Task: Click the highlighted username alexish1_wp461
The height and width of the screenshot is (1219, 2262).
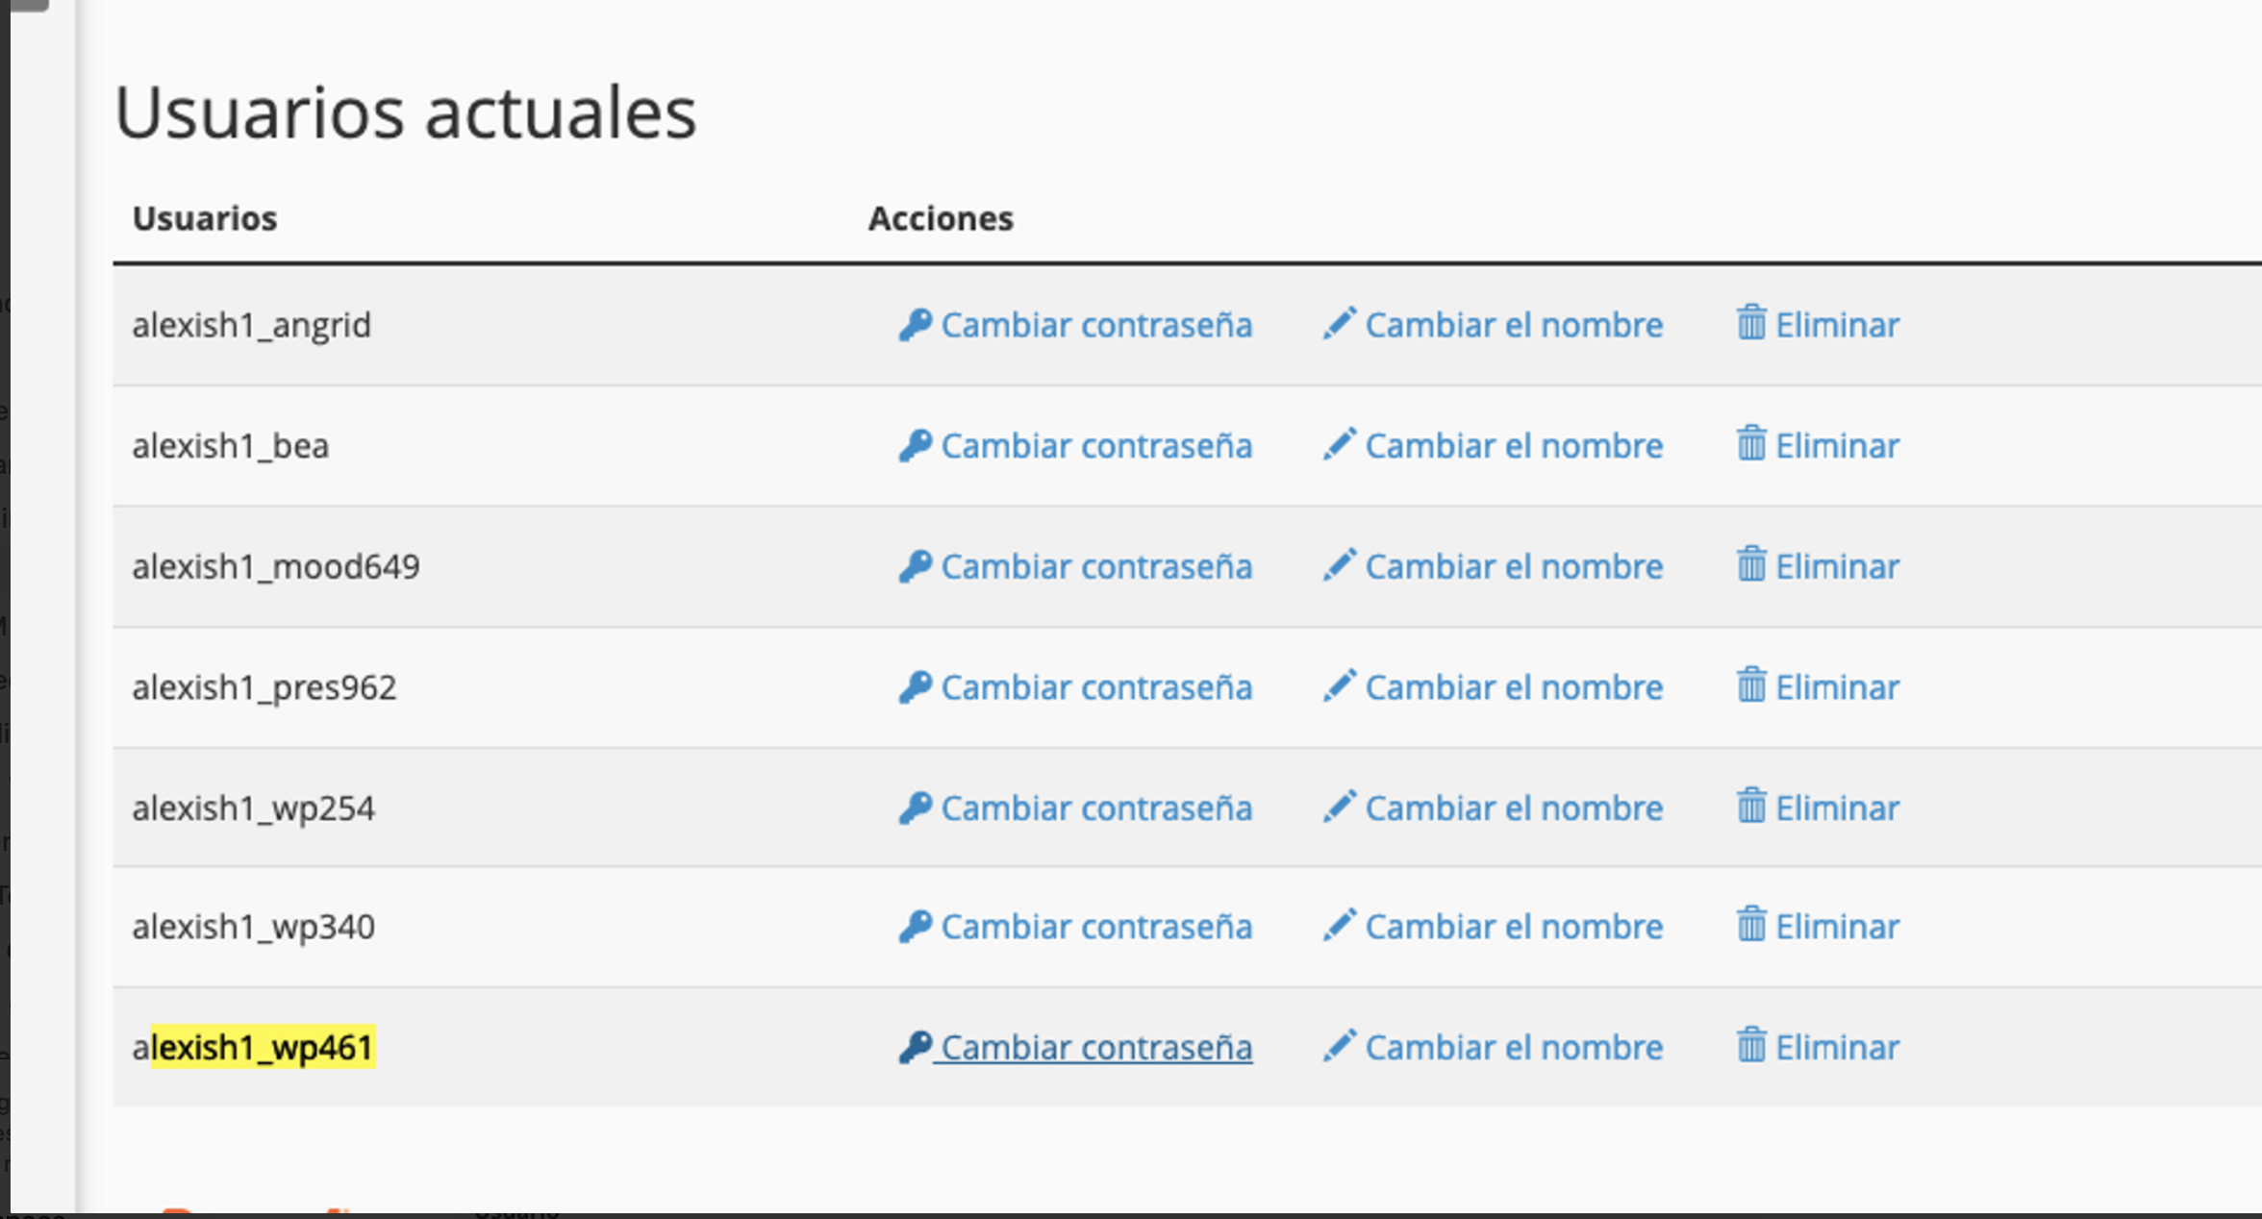Action: coord(254,1047)
